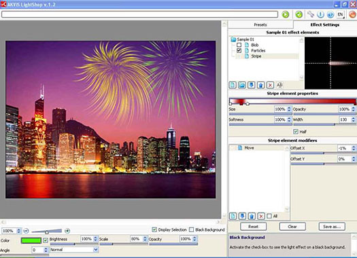Viewport: 357px width, 258px height.
Task: Click the rename (Ab) icon under elements
Action: [x=279, y=85]
